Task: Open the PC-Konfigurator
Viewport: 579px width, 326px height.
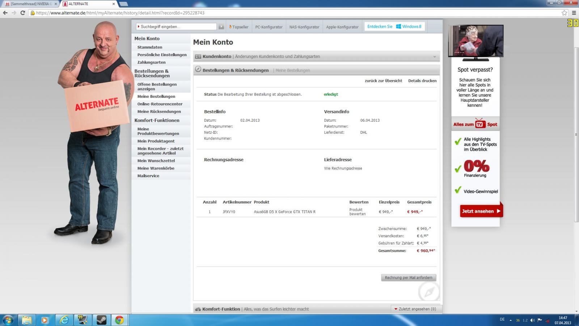Action: click(x=269, y=27)
